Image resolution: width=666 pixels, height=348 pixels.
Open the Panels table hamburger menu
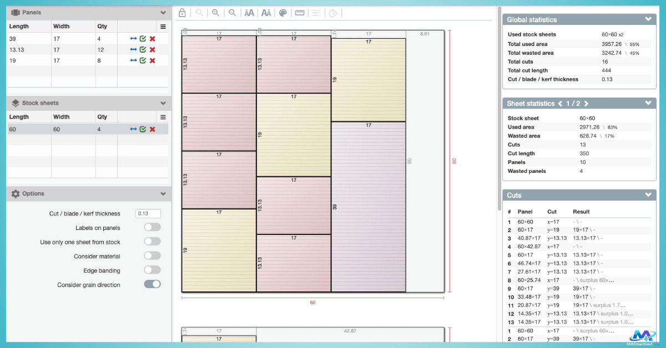pyautogui.click(x=163, y=26)
